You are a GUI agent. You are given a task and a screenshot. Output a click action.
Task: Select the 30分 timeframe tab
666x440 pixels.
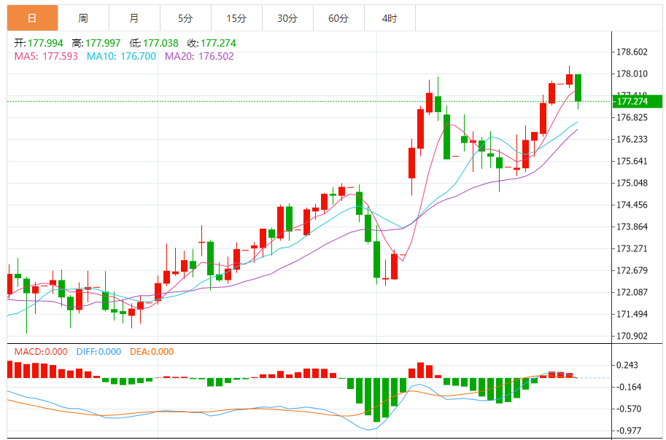(x=287, y=17)
